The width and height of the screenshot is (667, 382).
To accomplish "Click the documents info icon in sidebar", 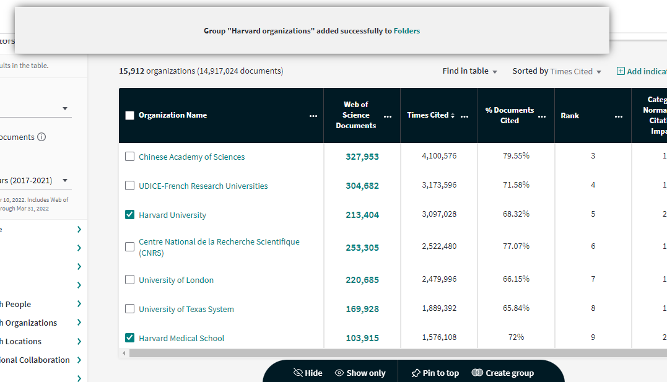I will coord(41,137).
